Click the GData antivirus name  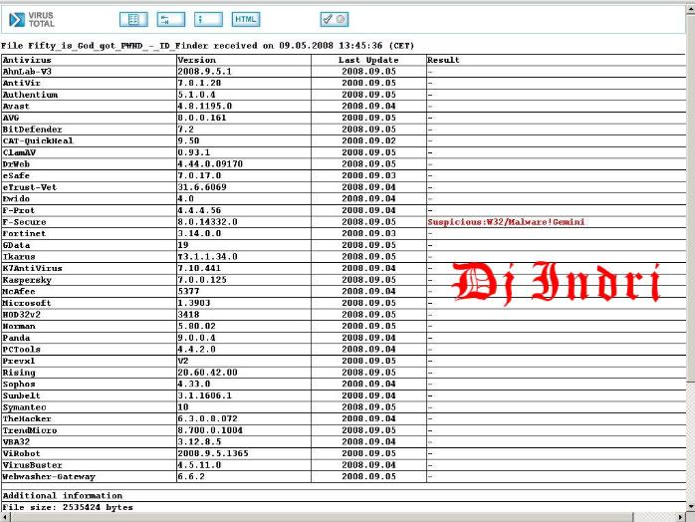click(16, 245)
